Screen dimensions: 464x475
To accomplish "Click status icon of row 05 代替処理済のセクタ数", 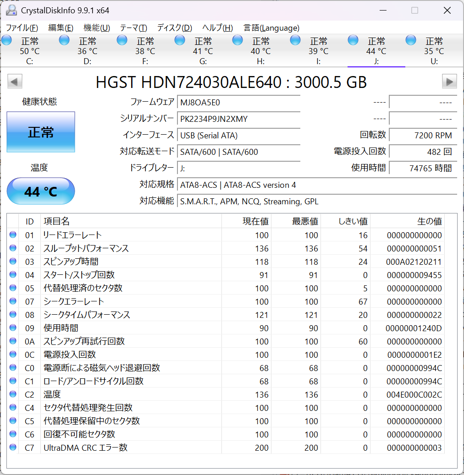I will [x=13, y=288].
